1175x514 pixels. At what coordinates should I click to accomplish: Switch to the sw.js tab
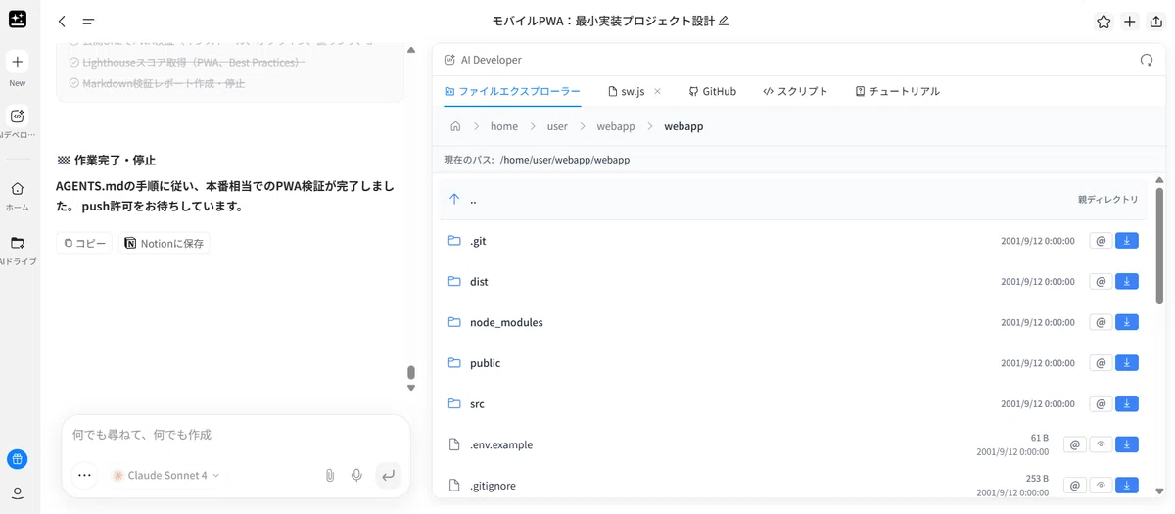pos(626,91)
